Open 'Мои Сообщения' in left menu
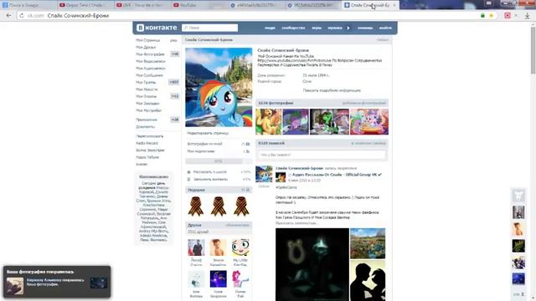The width and height of the screenshot is (536, 301). tap(149, 75)
